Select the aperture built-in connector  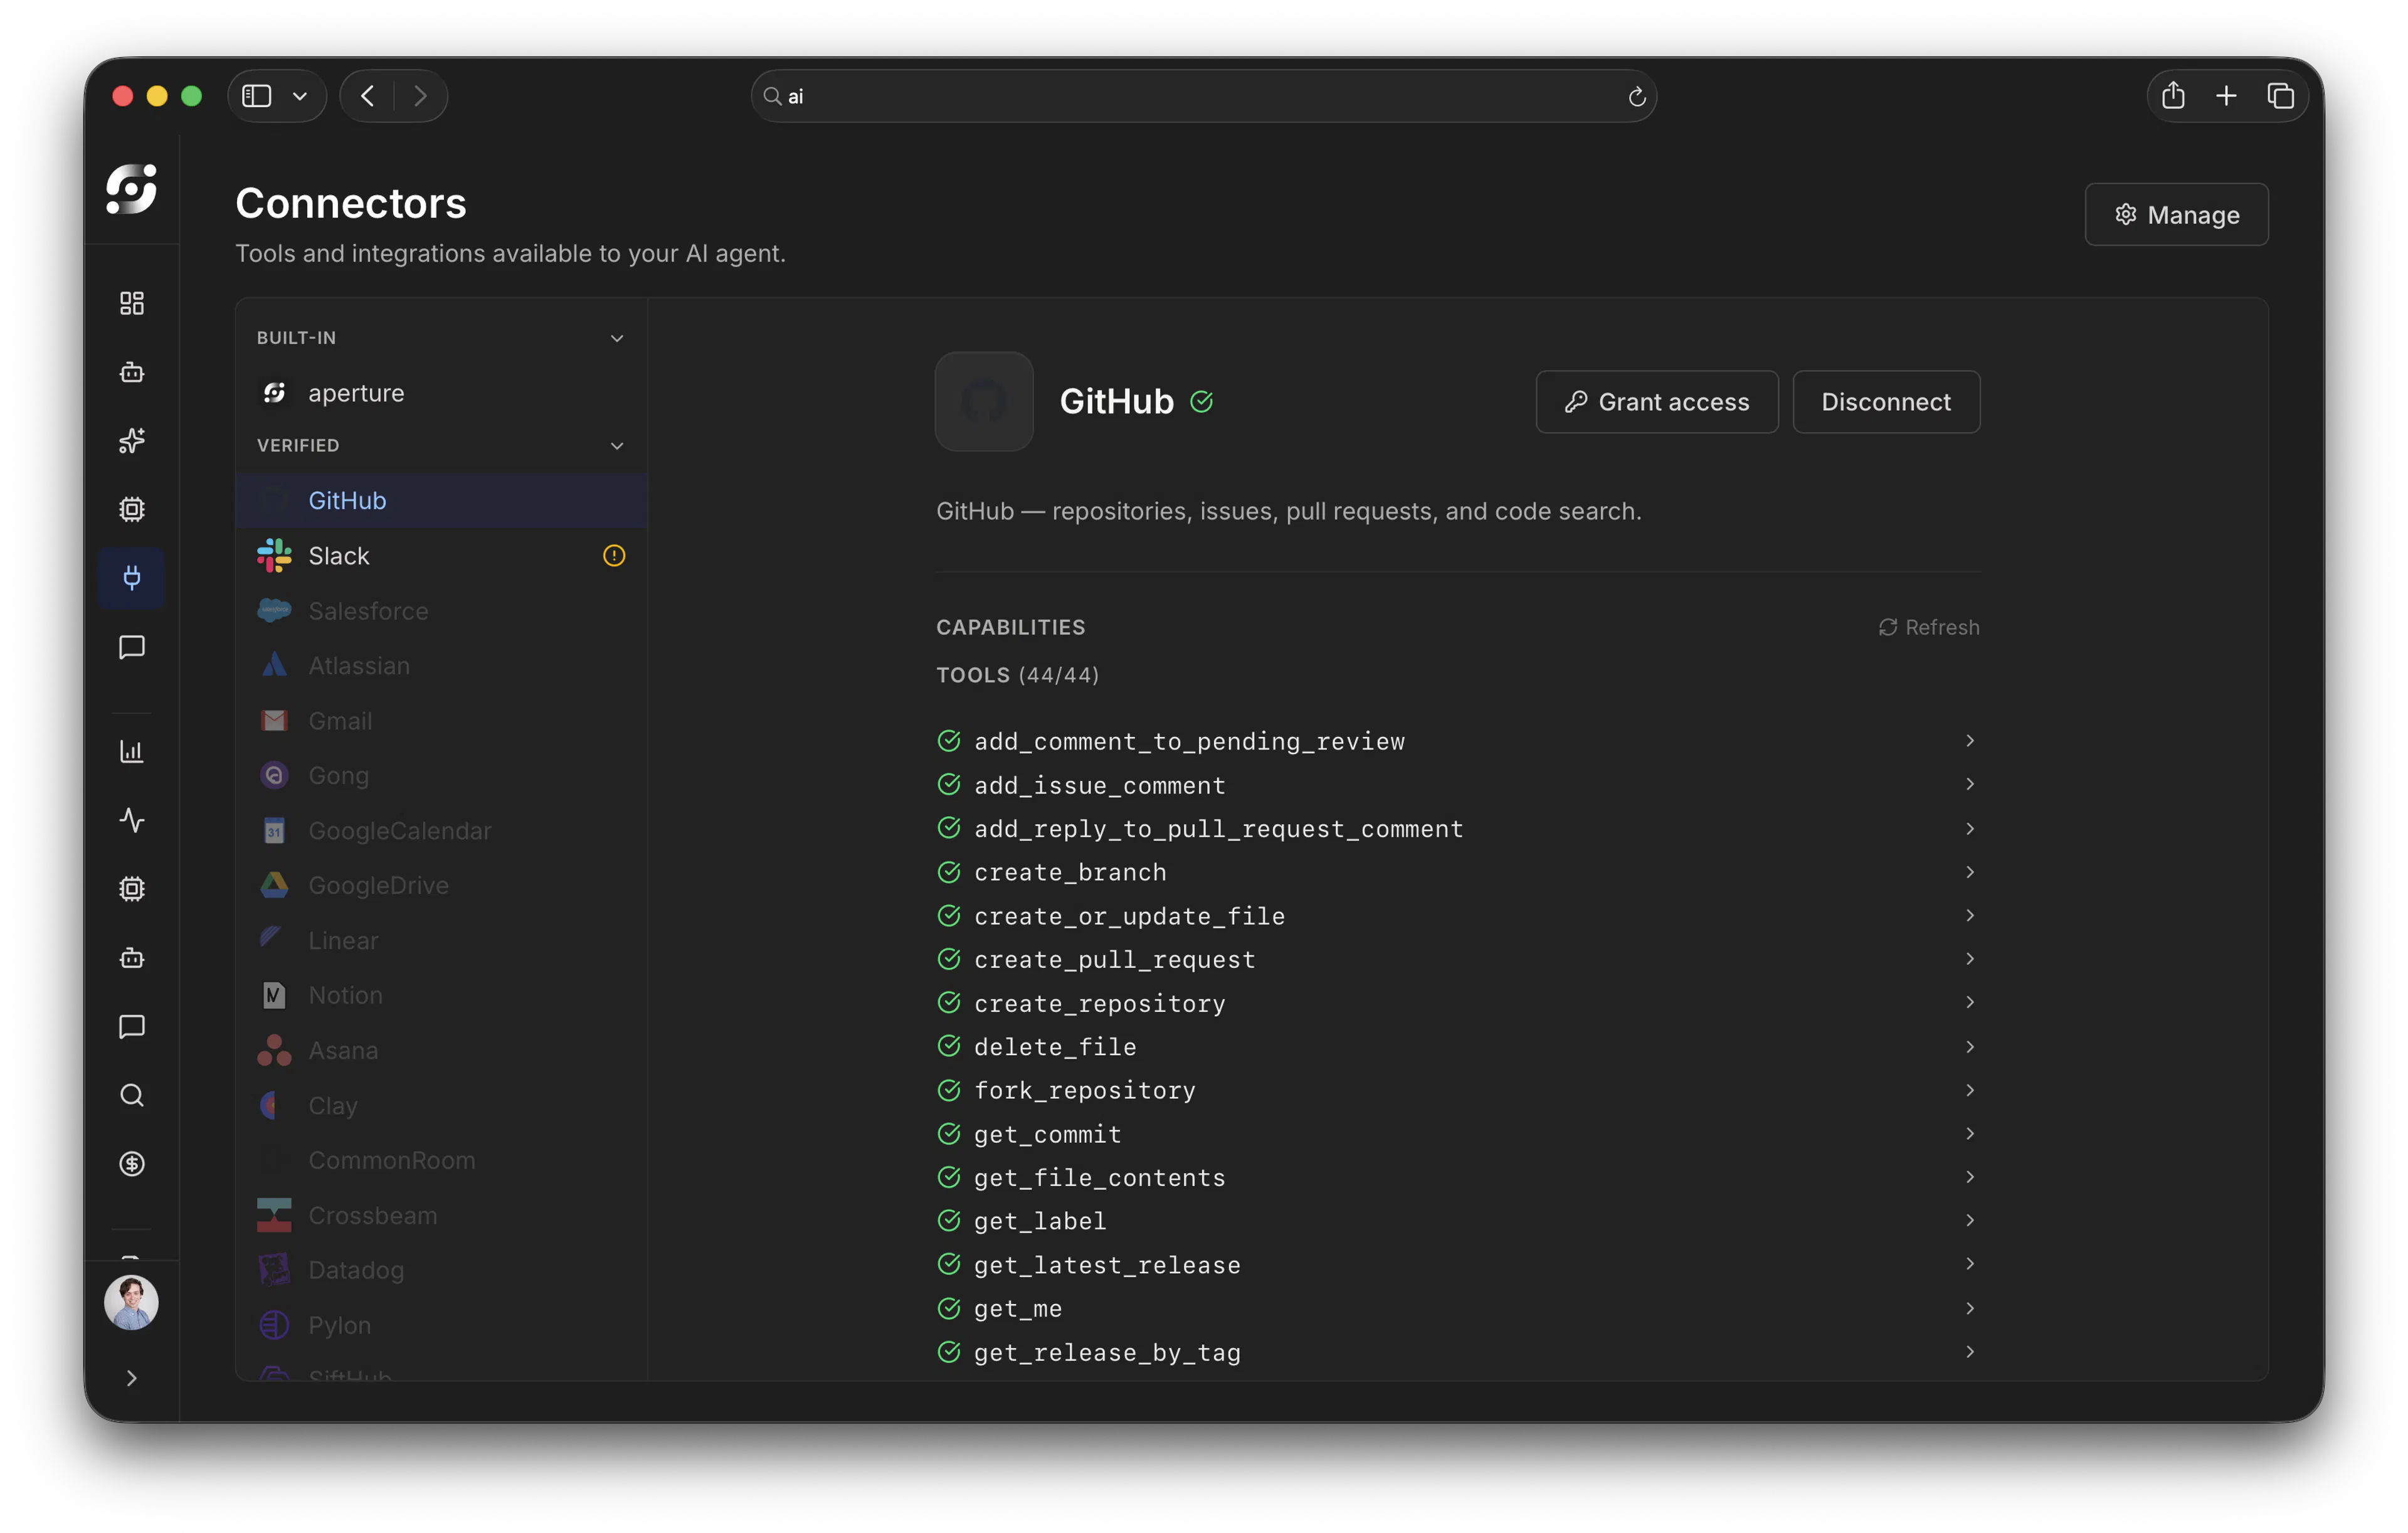[441, 393]
